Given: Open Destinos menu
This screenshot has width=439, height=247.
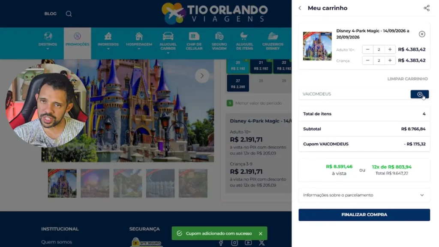Looking at the screenshot, I should [x=48, y=41].
